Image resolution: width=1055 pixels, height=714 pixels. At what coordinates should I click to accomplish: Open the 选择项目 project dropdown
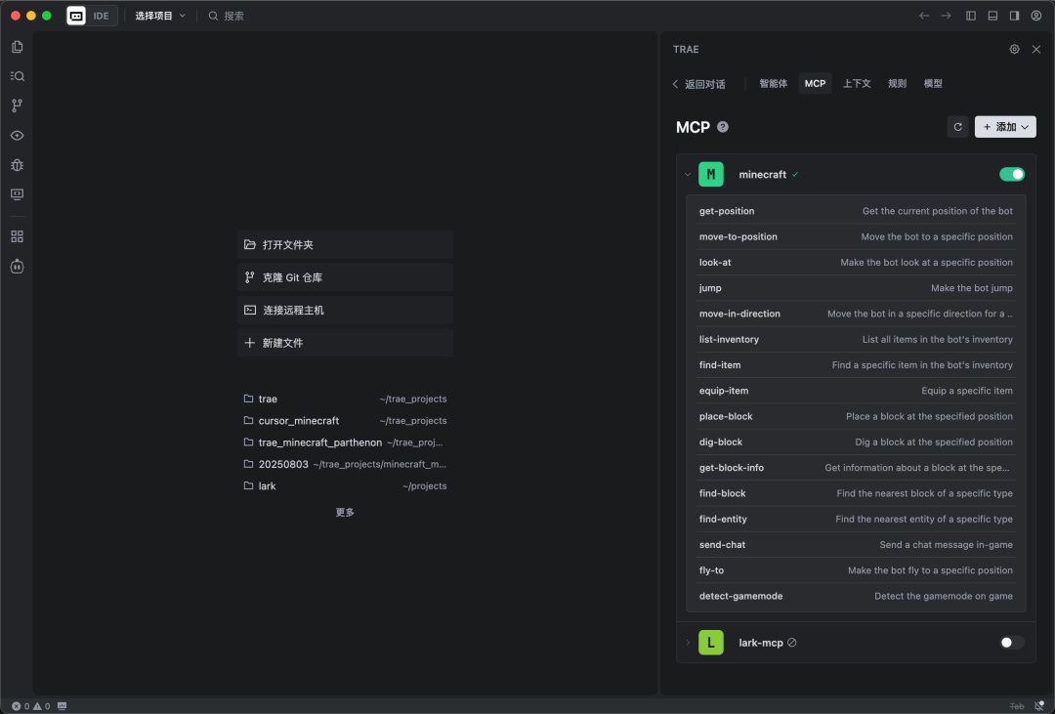[160, 16]
